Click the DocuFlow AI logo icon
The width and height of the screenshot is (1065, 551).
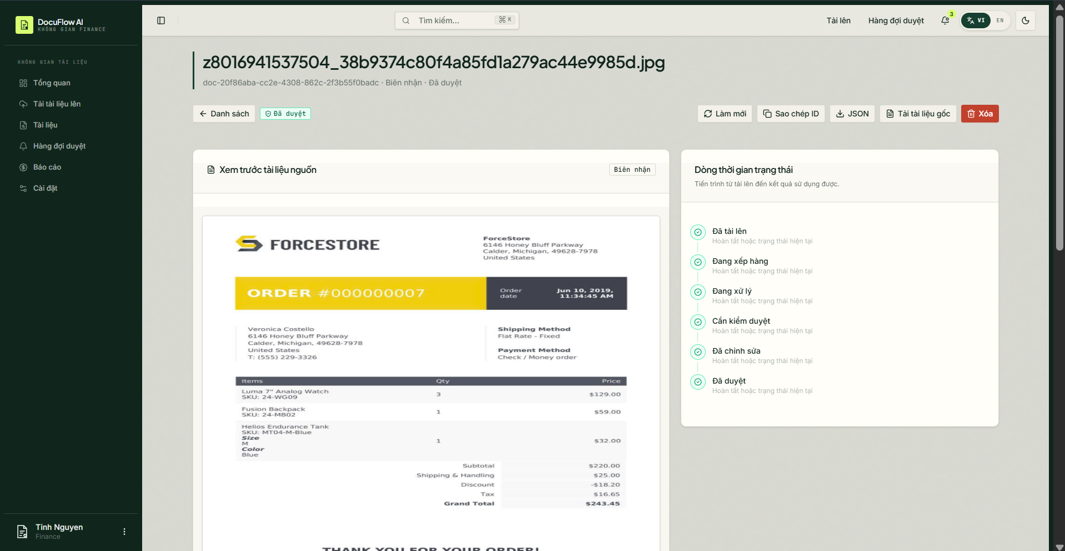(24, 25)
